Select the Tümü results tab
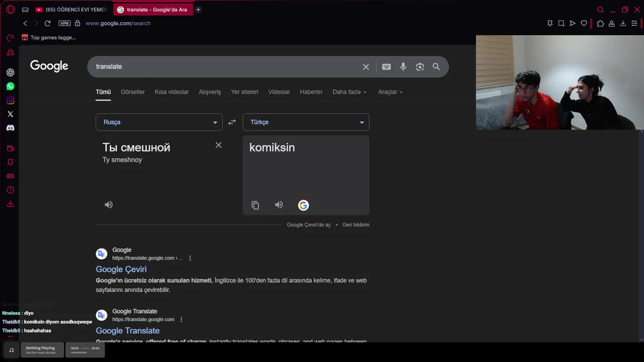The image size is (644, 362). click(103, 92)
